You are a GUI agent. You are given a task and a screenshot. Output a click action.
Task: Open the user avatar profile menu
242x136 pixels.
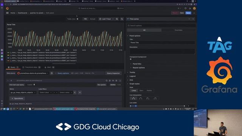point(194,8)
